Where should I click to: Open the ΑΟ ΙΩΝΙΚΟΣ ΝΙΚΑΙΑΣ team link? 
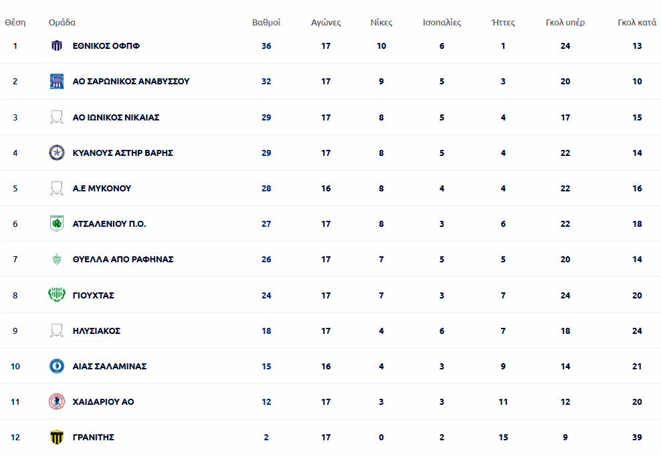click(x=116, y=118)
